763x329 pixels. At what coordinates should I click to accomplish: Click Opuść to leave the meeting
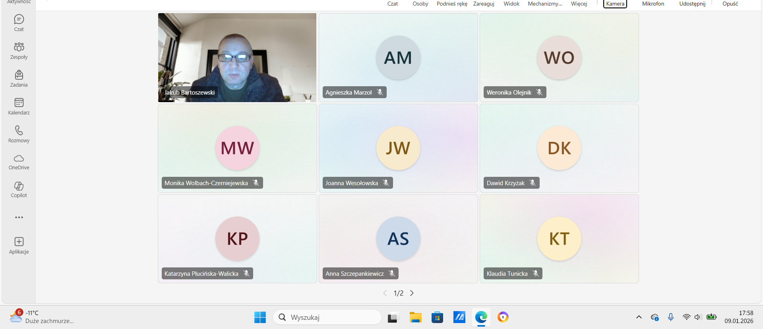click(730, 4)
